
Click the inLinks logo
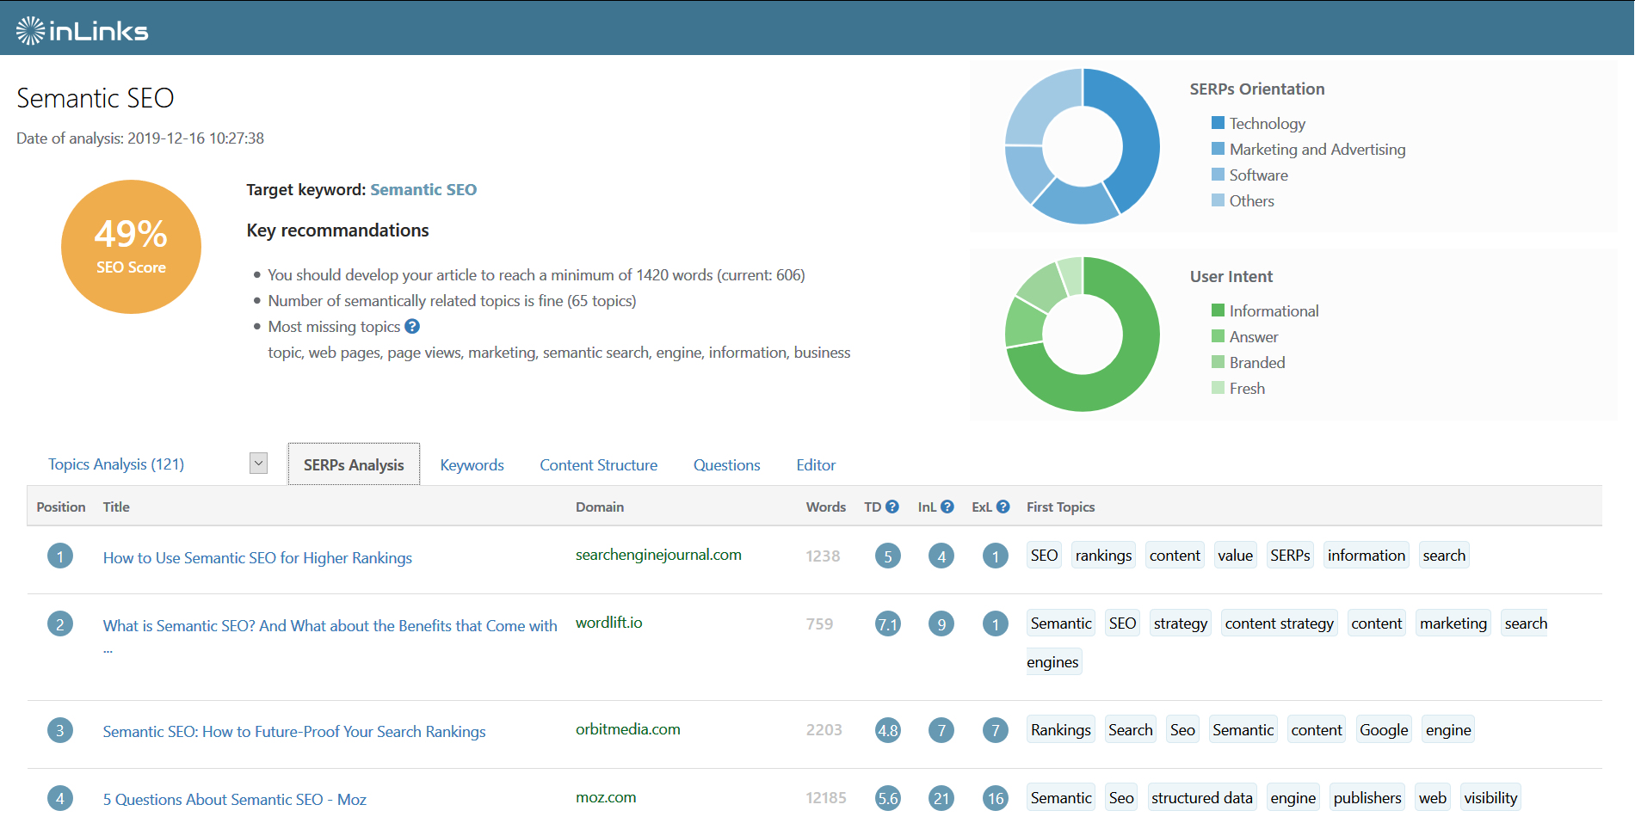point(82,31)
